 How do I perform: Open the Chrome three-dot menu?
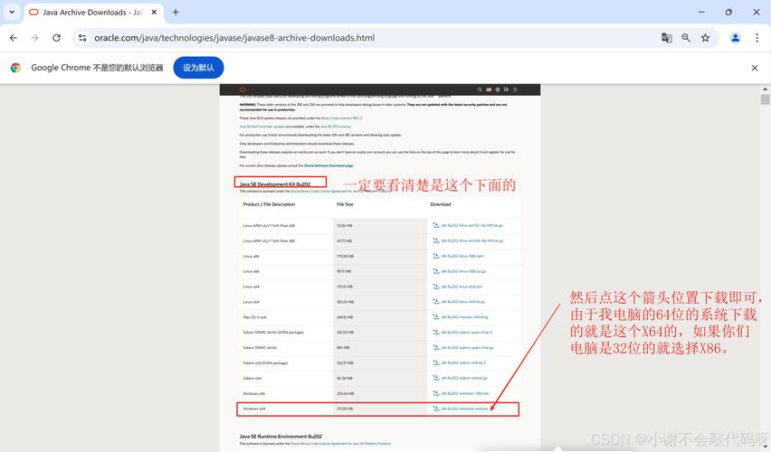click(x=757, y=38)
